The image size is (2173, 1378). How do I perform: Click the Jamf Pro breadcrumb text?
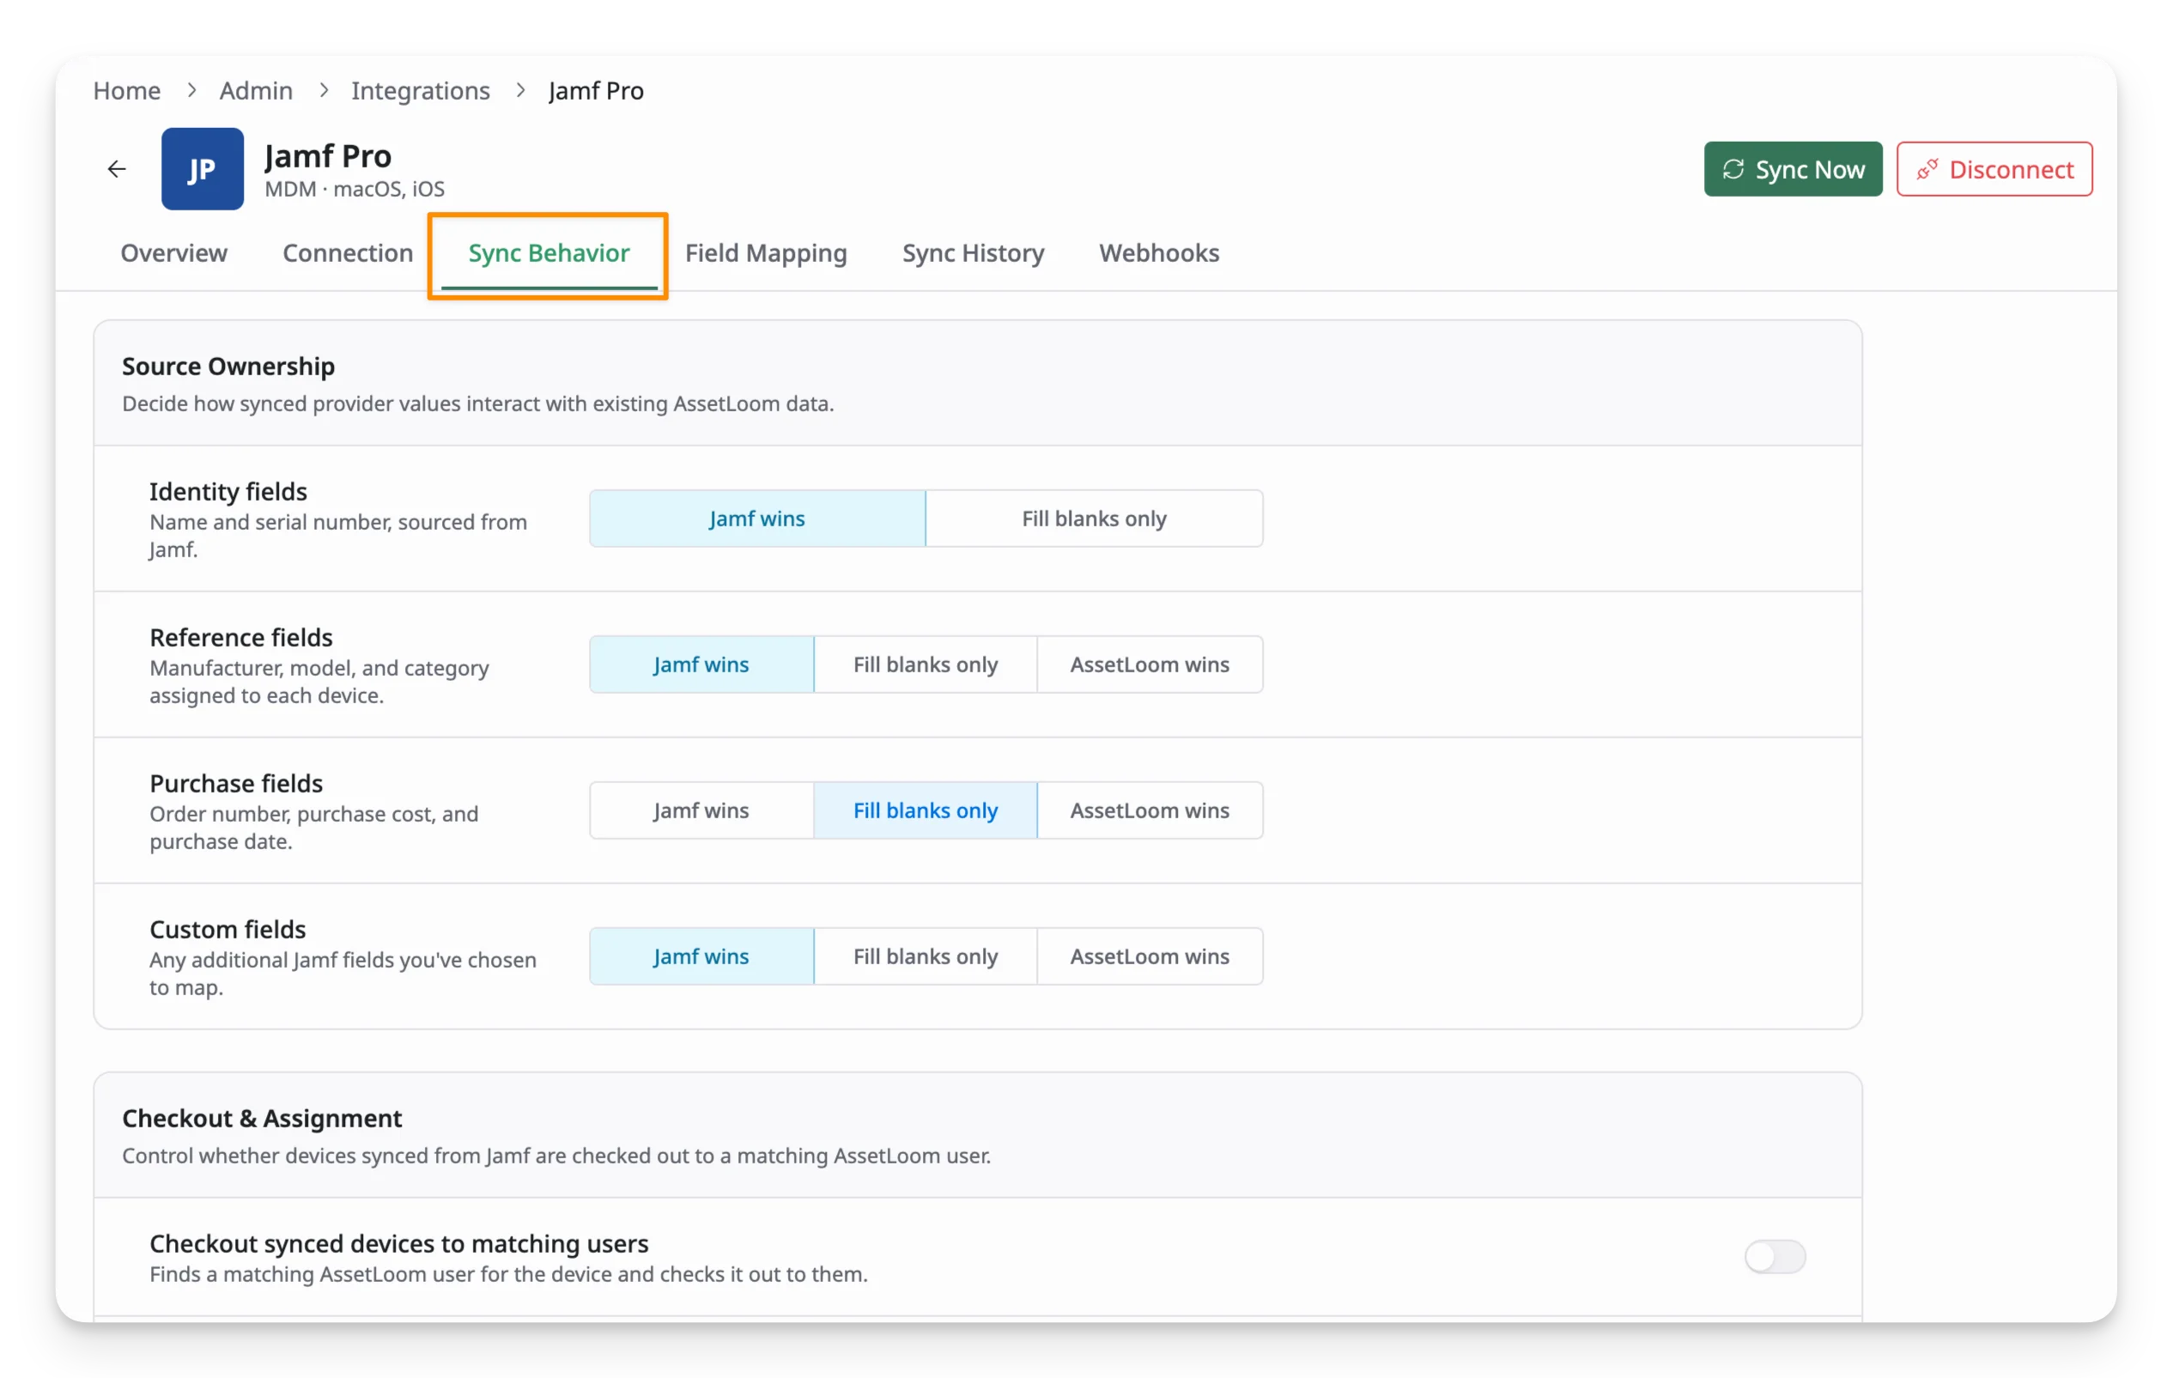click(x=597, y=90)
